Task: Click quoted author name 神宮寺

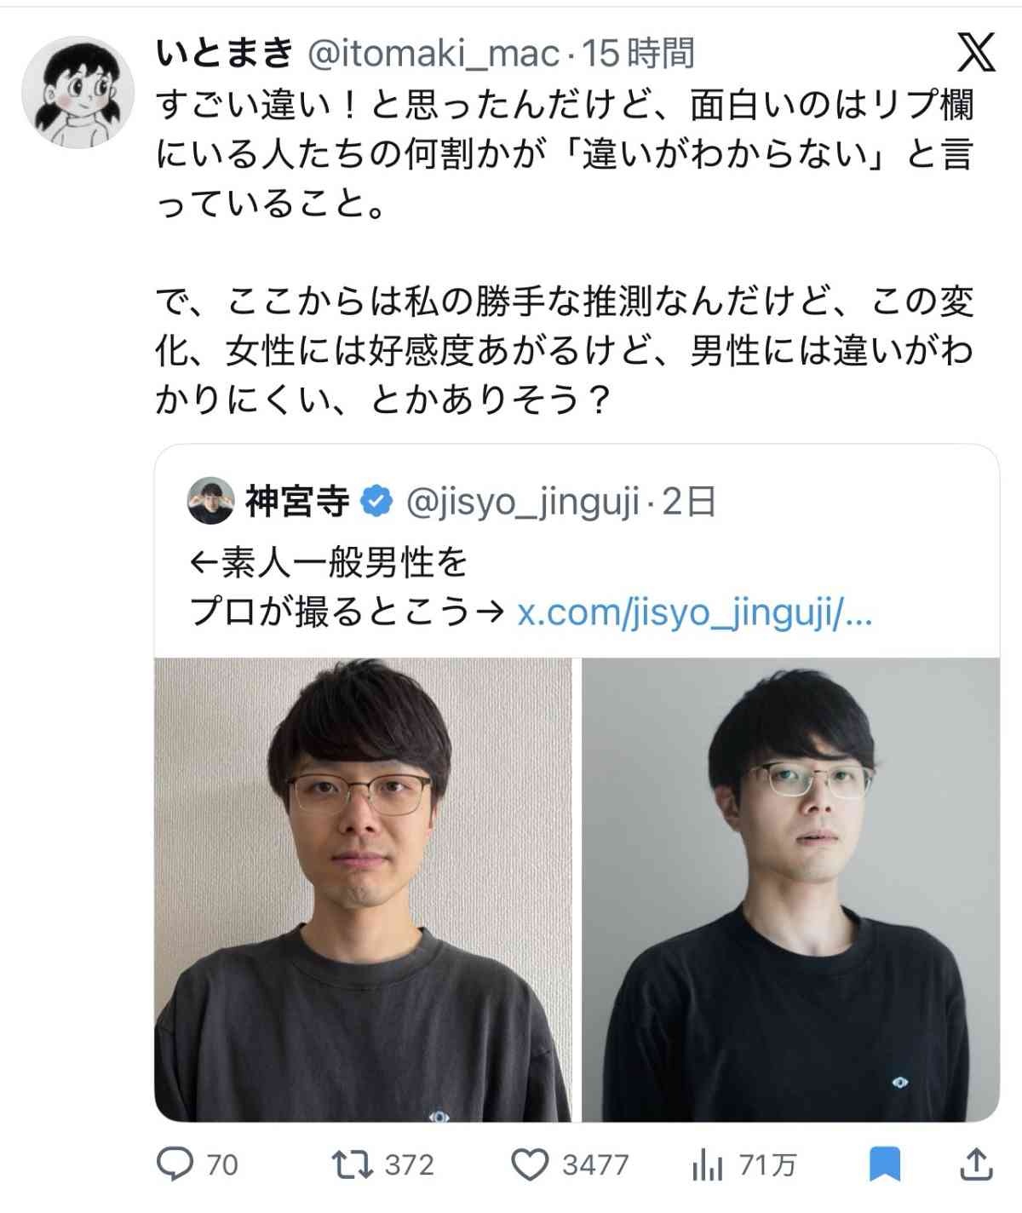Action: [x=297, y=503]
